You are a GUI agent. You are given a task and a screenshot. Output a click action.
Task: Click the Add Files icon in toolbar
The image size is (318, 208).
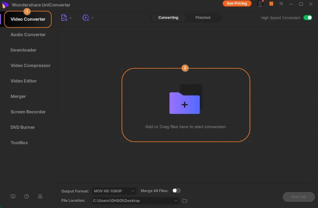pyautogui.click(x=64, y=18)
